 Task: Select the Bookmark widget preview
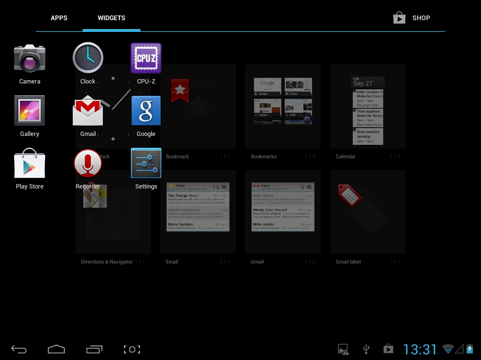tap(198, 106)
